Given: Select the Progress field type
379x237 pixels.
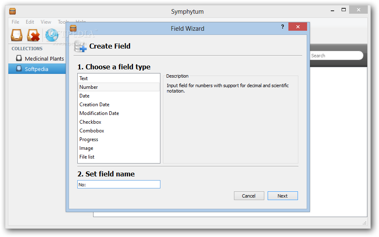Looking at the screenshot, I should click(x=119, y=139).
